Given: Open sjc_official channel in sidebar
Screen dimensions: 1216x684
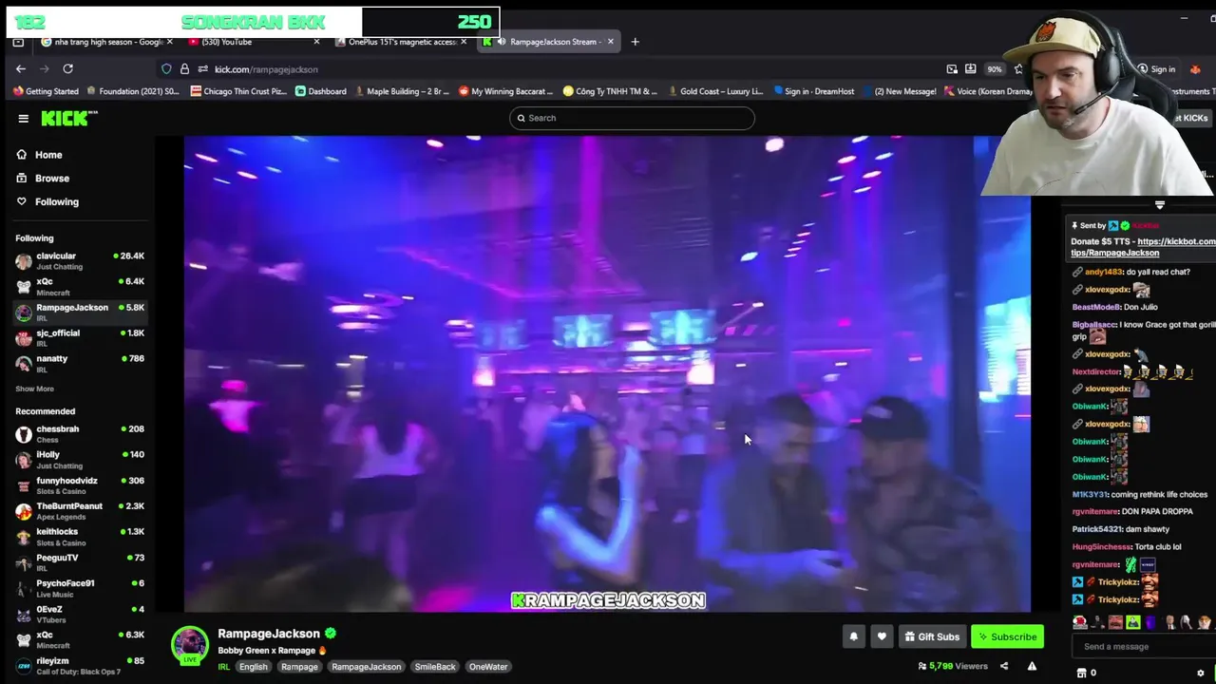Looking at the screenshot, I should pos(80,337).
